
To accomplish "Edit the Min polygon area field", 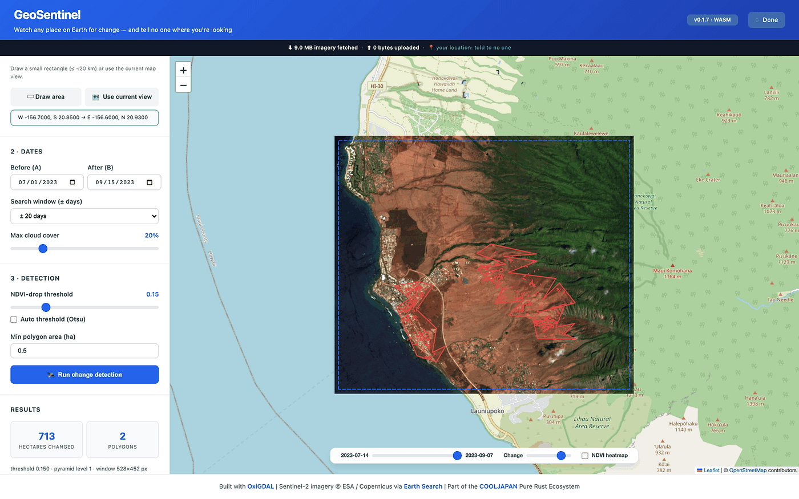I will pos(84,351).
